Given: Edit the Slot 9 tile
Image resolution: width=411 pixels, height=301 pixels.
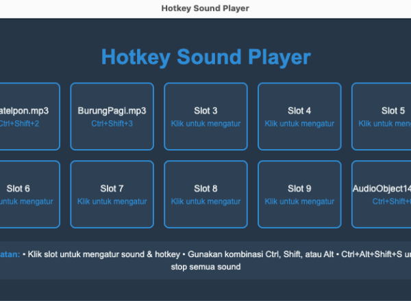Looking at the screenshot, I should (299, 194).
